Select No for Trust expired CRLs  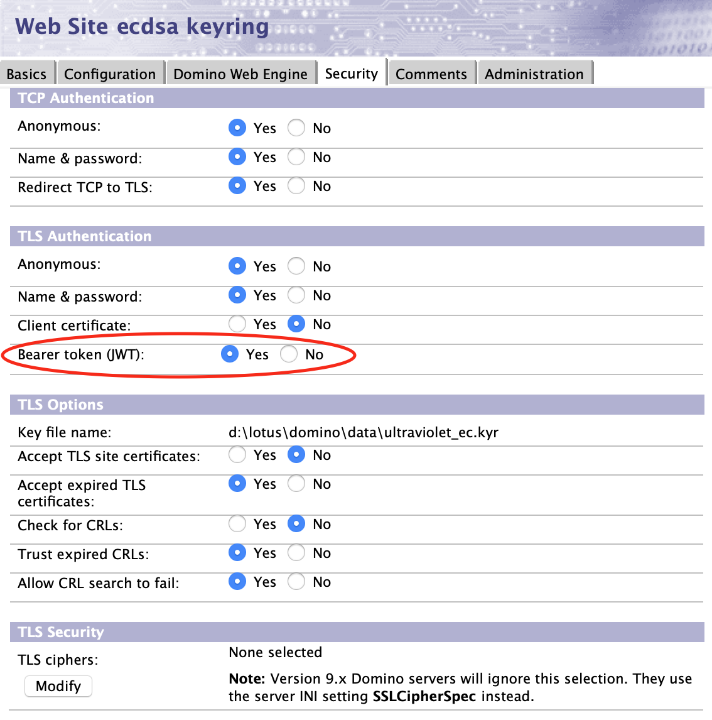point(296,552)
